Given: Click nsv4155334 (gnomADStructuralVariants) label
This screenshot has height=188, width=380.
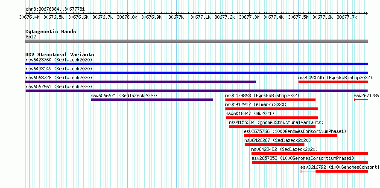Looking at the screenshot, I should click(276, 122).
